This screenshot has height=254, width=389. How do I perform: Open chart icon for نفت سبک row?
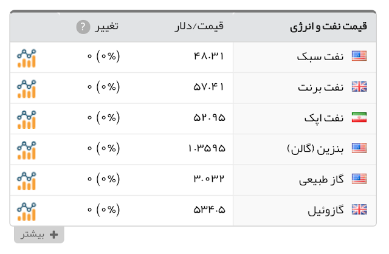tap(27, 58)
